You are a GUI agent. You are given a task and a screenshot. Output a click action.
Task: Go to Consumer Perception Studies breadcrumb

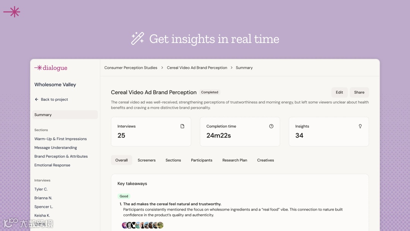(131, 68)
